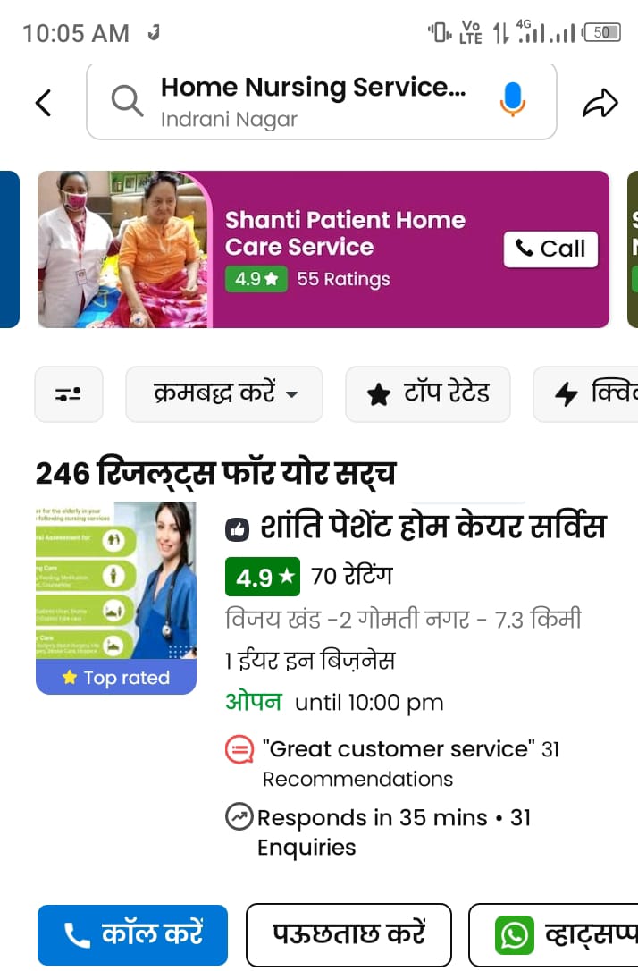Tap the trending response time icon
638x971 pixels.
click(x=239, y=816)
